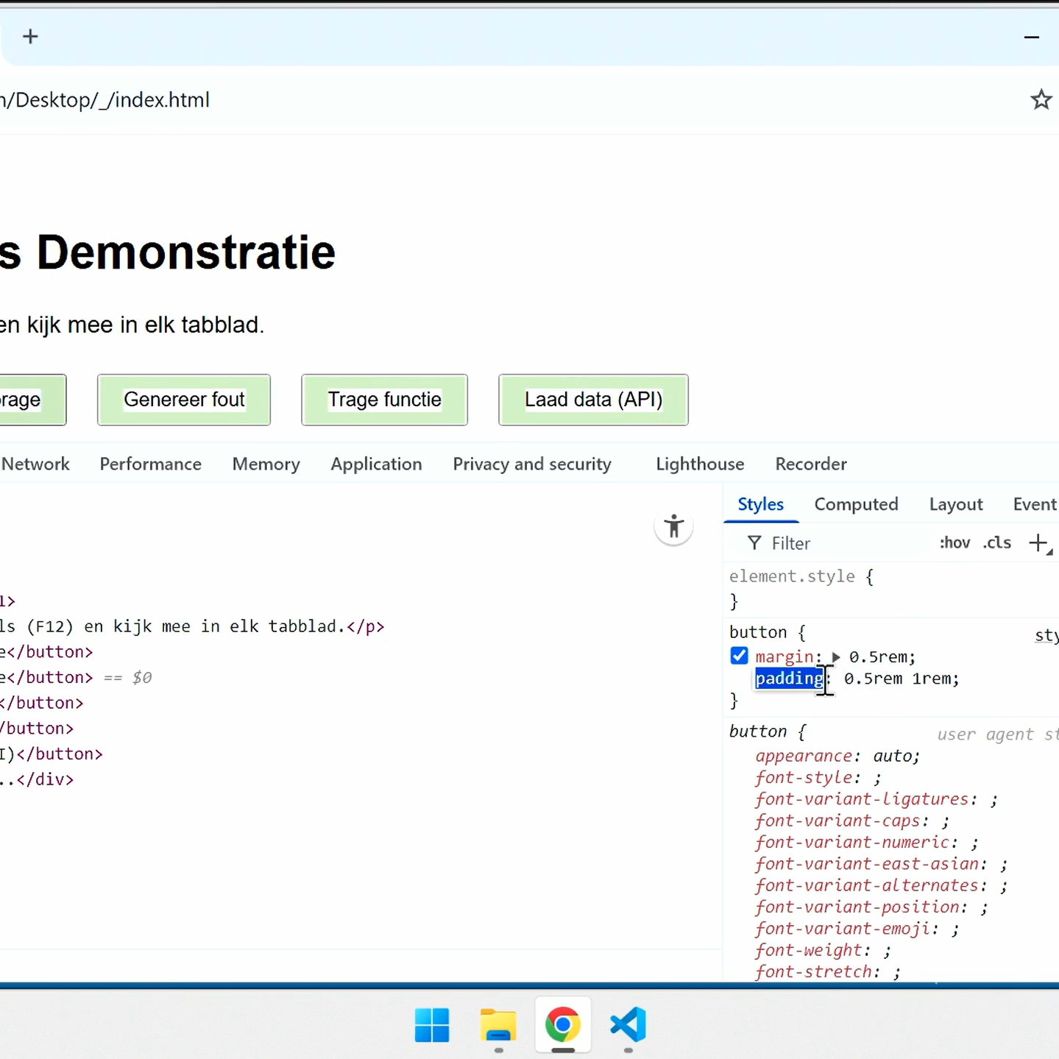Click the Trage functie button

point(384,400)
